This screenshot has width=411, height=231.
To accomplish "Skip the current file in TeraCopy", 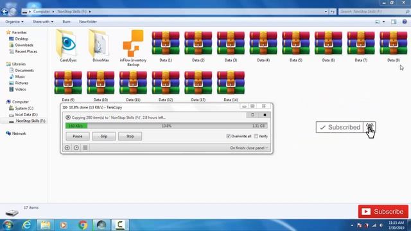I will point(104,136).
